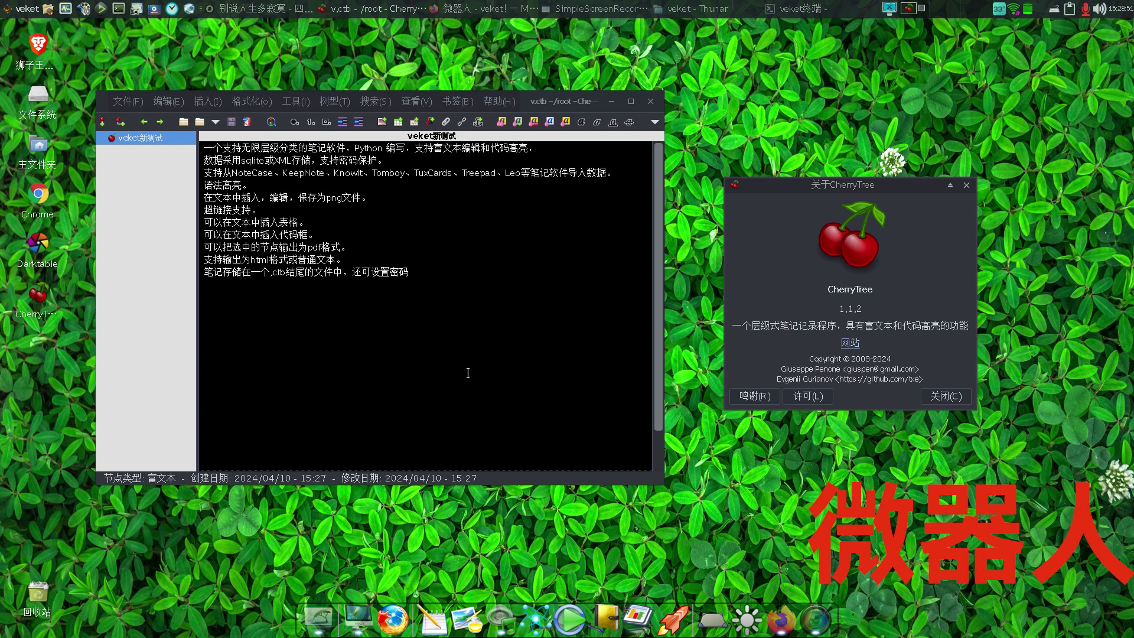Open the 树型 menu
Image resolution: width=1134 pixels, height=638 pixels.
(x=334, y=101)
